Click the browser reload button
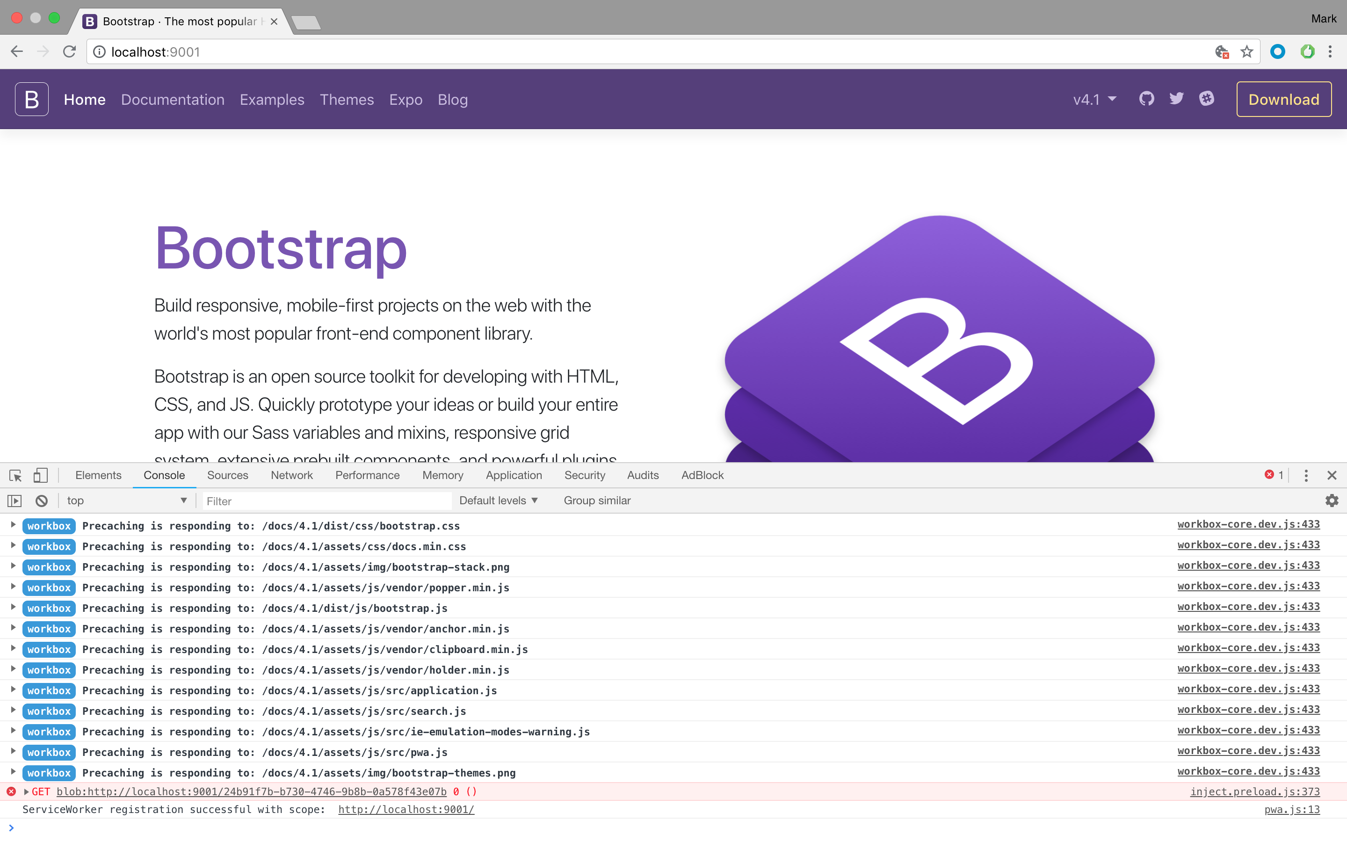Viewport: 1347px width, 842px height. pos(70,52)
